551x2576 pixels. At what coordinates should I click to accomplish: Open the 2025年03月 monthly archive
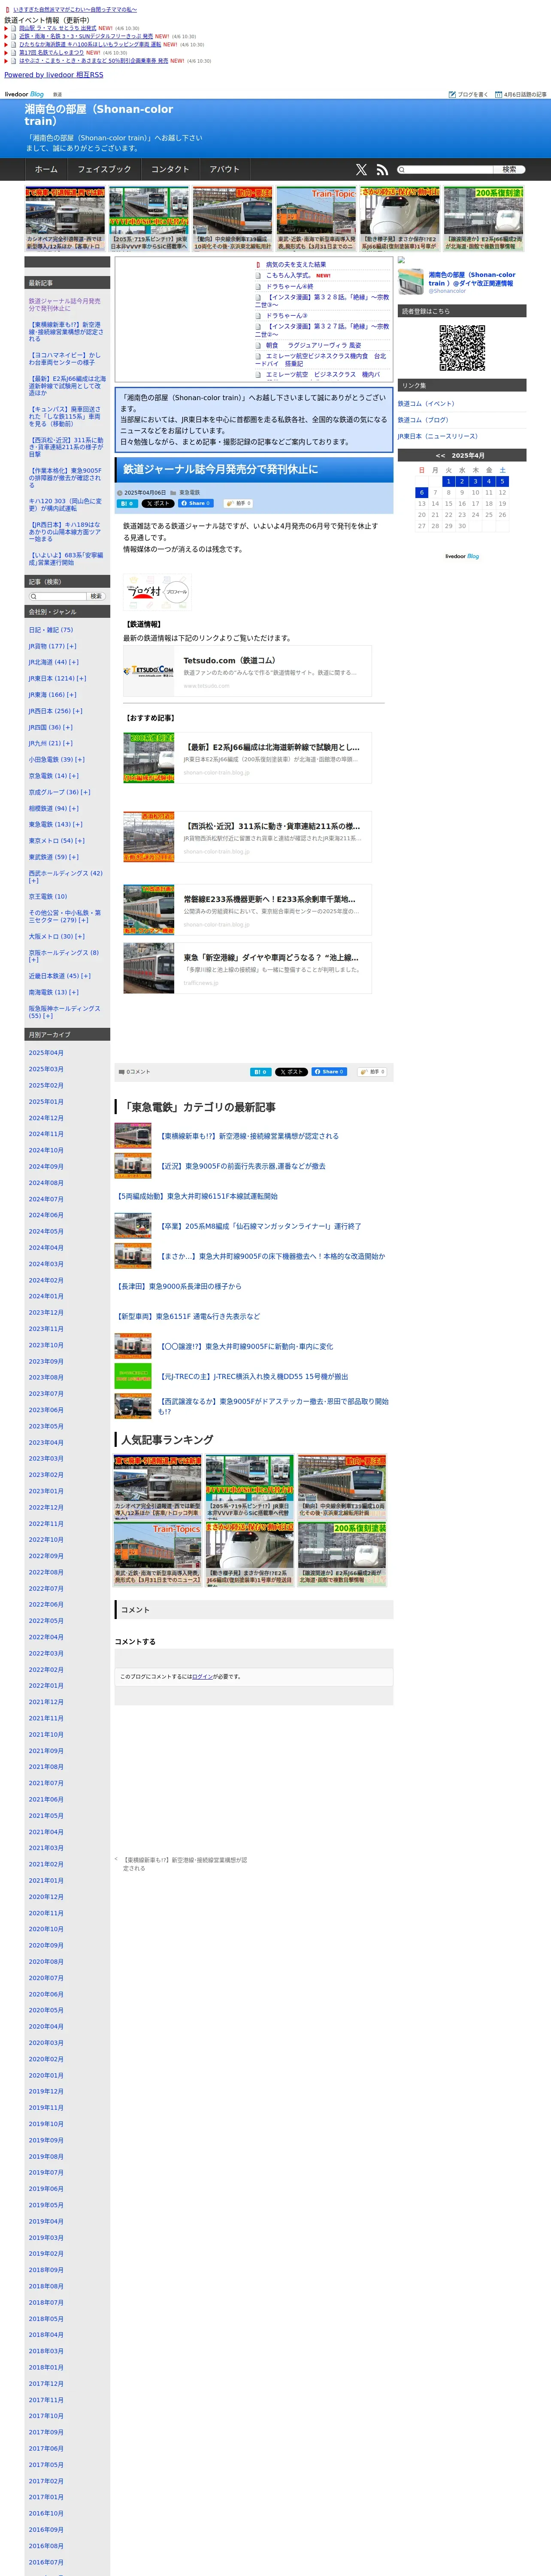coord(46,1069)
